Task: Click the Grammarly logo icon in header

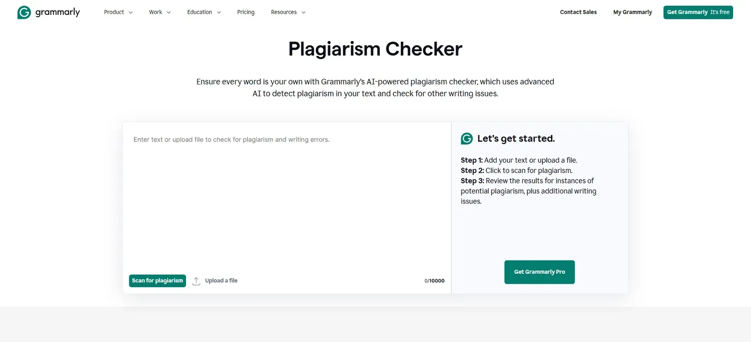Action: point(24,12)
